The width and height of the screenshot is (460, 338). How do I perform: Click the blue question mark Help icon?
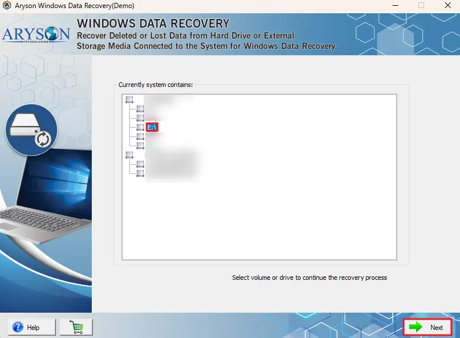tap(18, 327)
